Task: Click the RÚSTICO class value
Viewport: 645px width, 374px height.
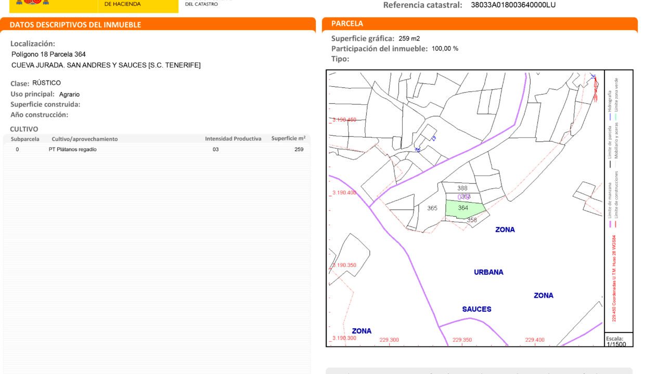Action: pos(46,83)
